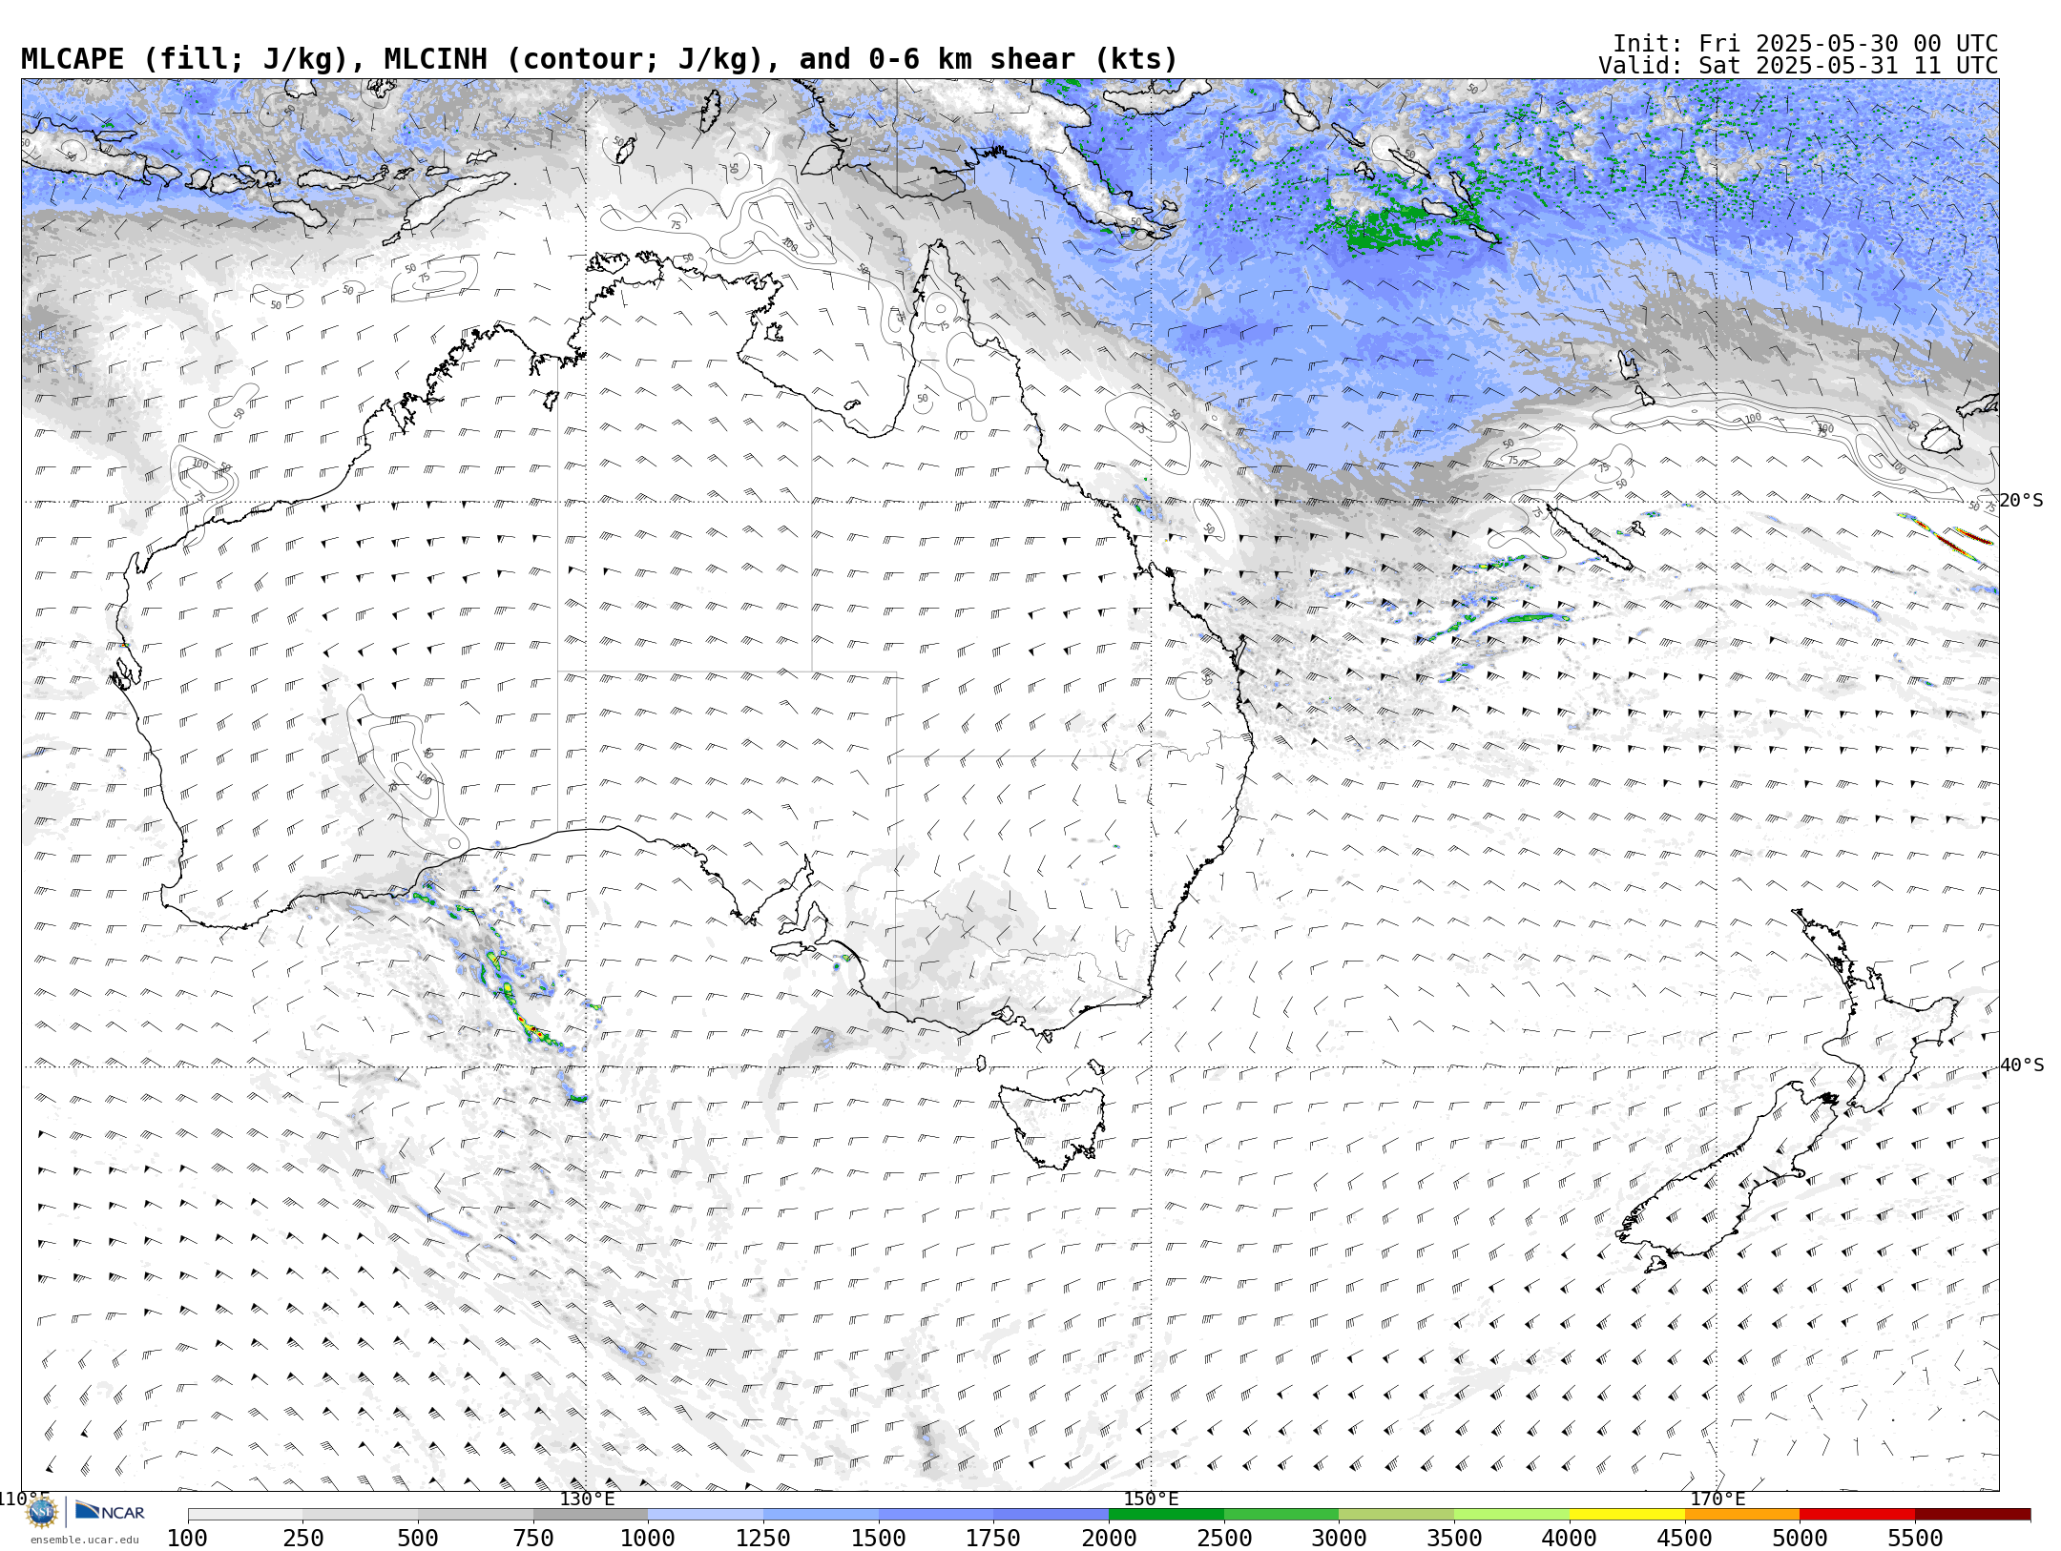Click the NSF logo
The height and width of the screenshot is (1551, 2061).
[x=42, y=1512]
